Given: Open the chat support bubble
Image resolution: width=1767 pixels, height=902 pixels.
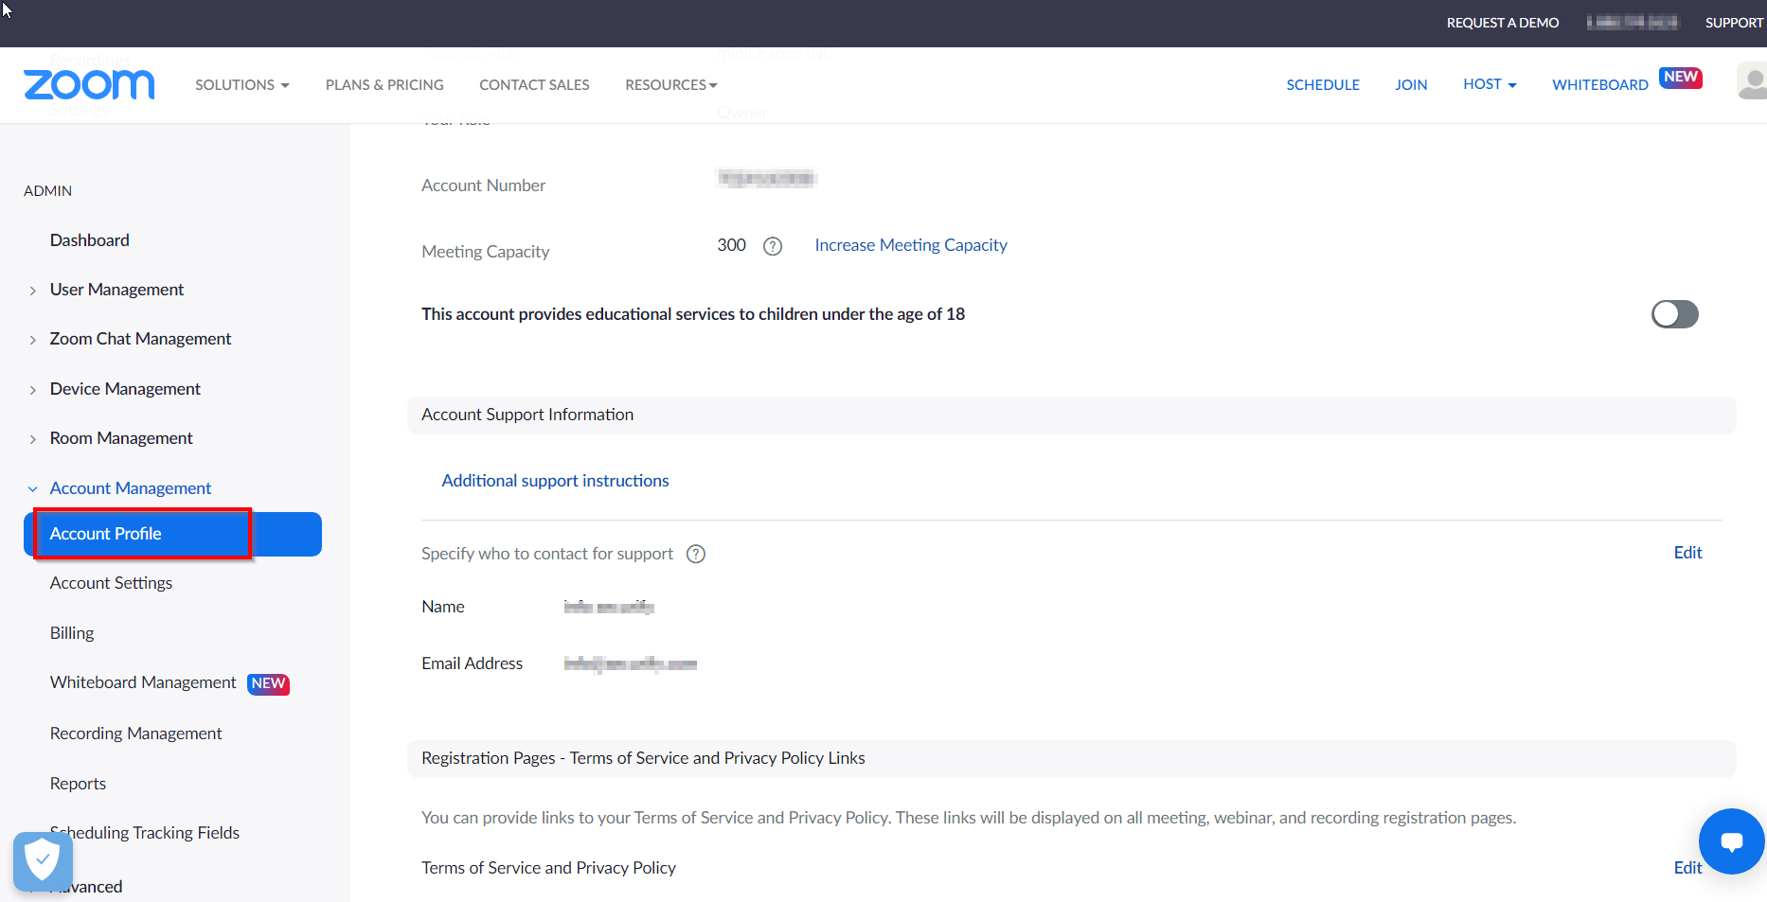Looking at the screenshot, I should pyautogui.click(x=1731, y=841).
